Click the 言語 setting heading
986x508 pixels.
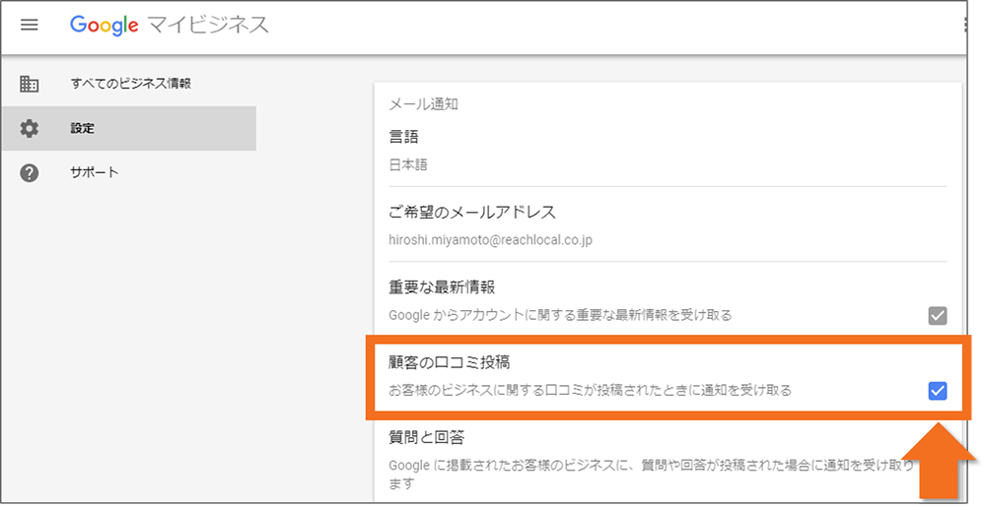(x=403, y=137)
